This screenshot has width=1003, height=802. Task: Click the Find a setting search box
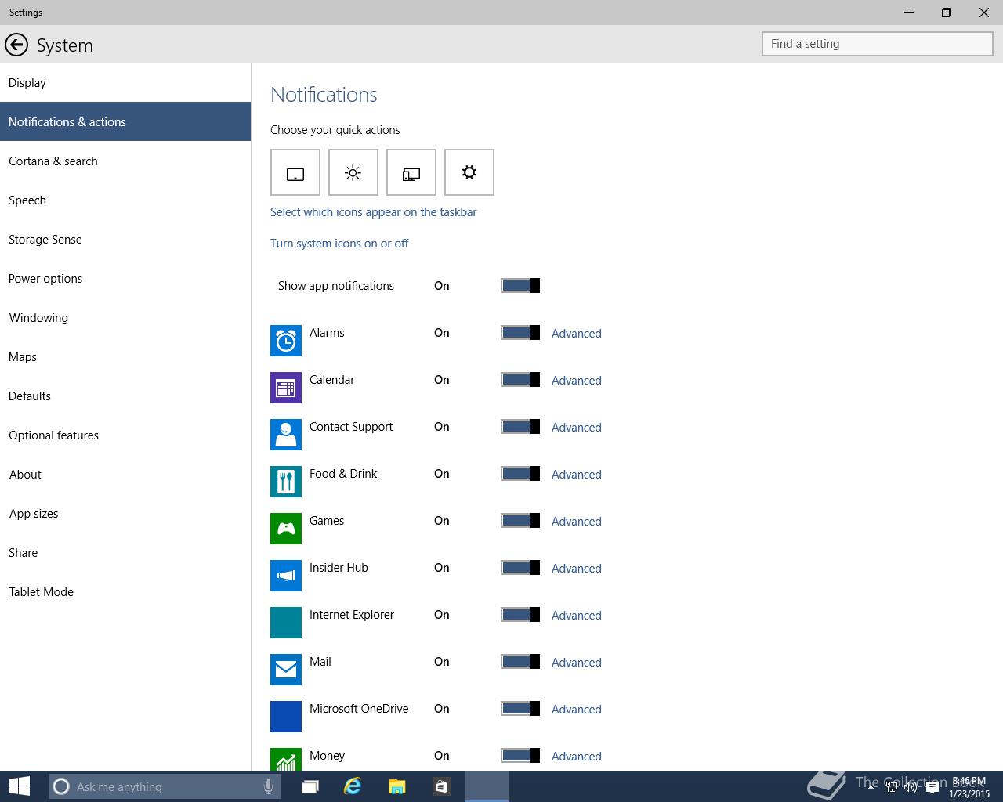click(878, 44)
